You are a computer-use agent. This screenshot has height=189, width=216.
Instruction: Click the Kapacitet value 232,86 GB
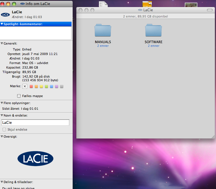point(30,67)
